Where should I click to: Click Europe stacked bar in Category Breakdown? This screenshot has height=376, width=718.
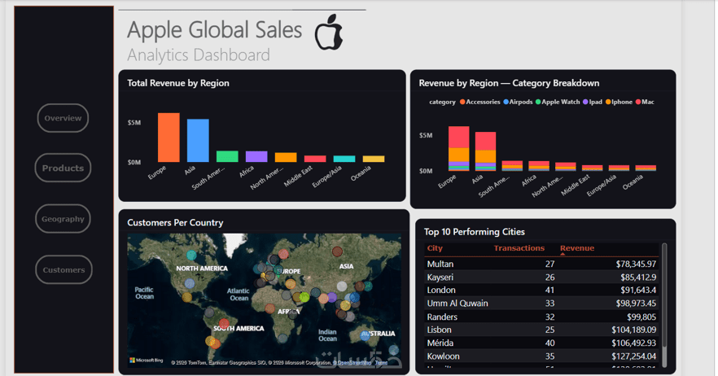(459, 149)
